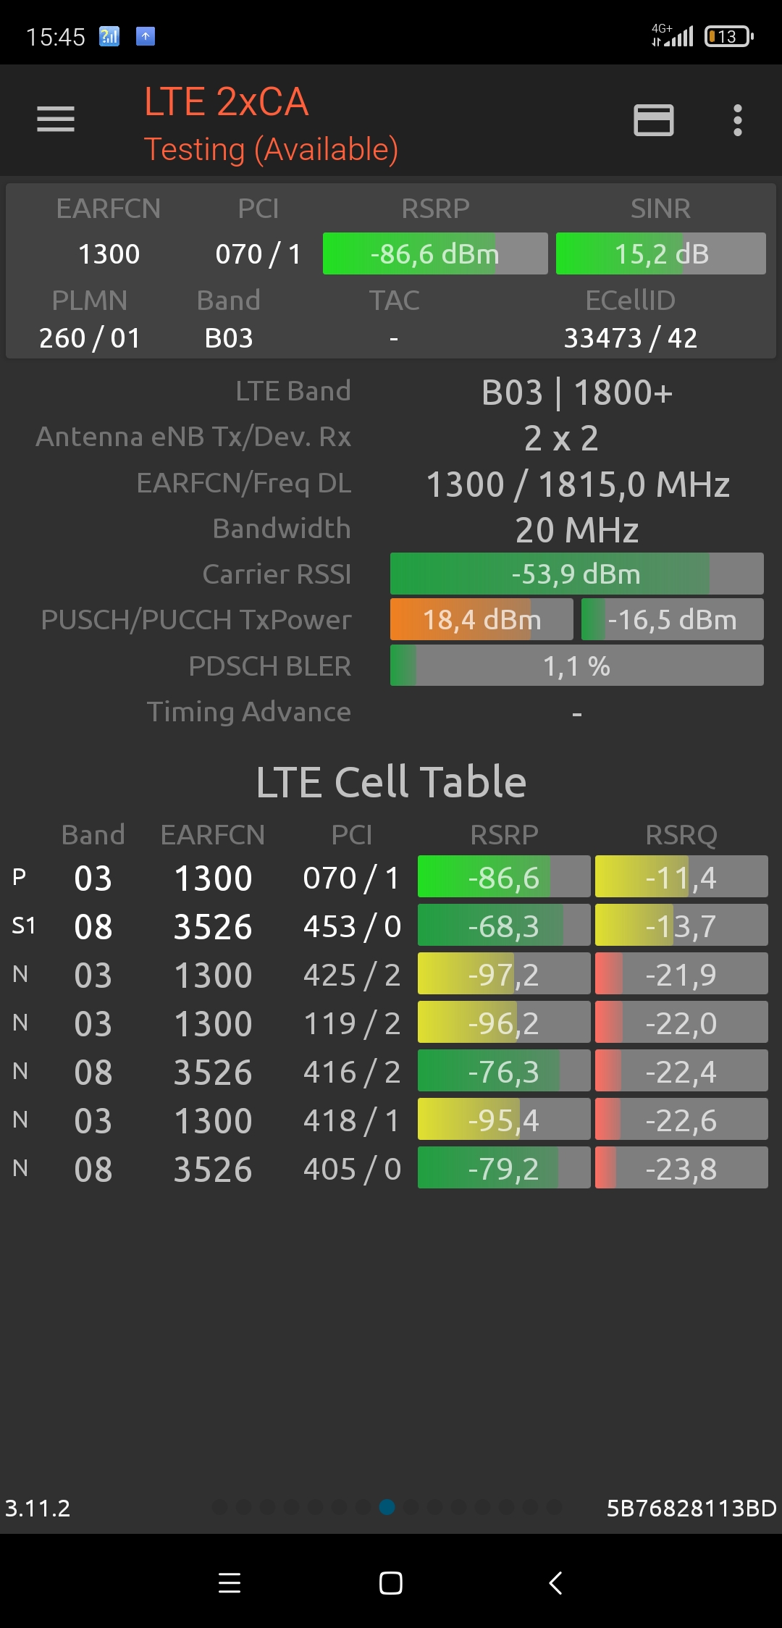
Task: Tap the PUSCH TxPower 18,4 dBm bar
Action: click(x=481, y=620)
